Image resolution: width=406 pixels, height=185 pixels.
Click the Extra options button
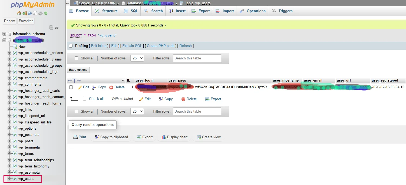(x=78, y=70)
